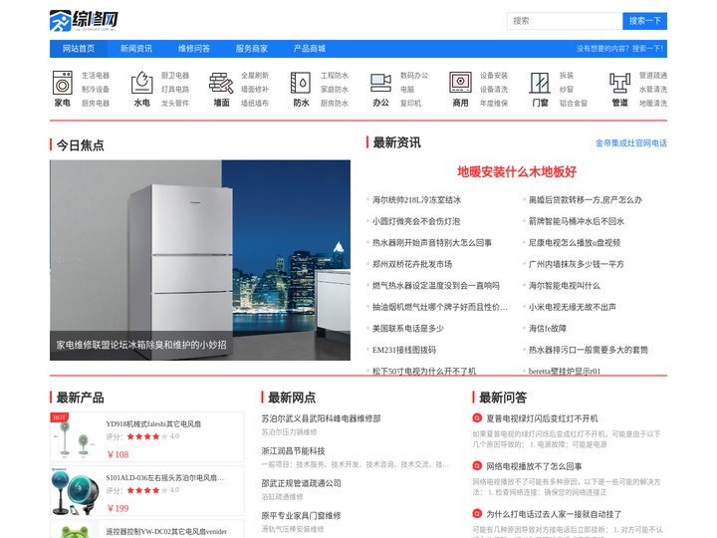Open the 门窗 door and window icon
The image size is (717, 538).
click(540, 83)
